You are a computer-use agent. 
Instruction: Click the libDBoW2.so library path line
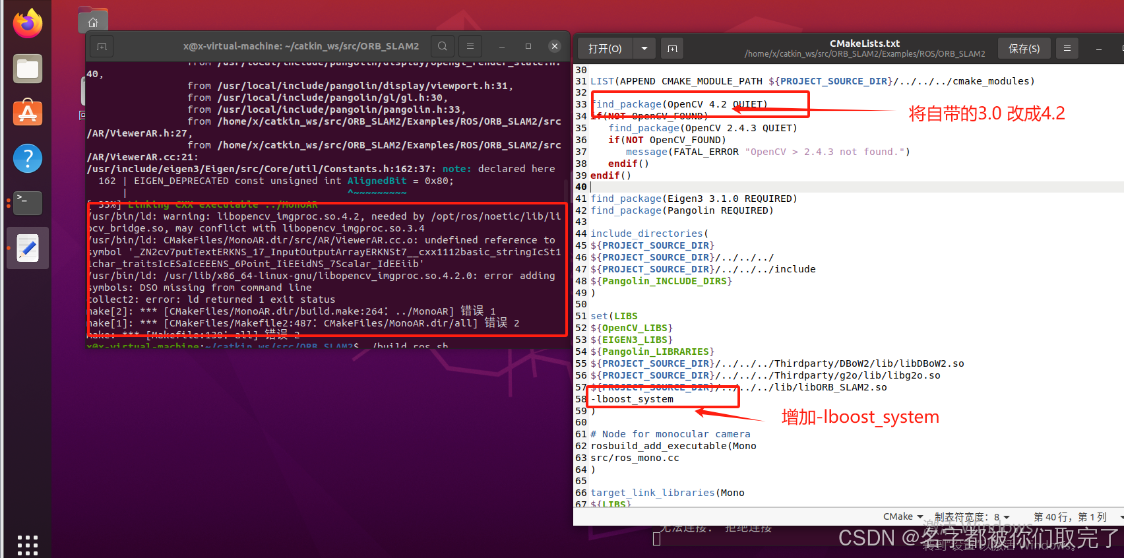pyautogui.click(x=777, y=363)
